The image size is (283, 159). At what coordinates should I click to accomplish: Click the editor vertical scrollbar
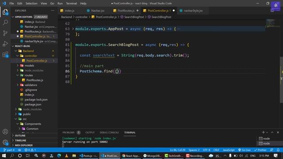(281, 79)
